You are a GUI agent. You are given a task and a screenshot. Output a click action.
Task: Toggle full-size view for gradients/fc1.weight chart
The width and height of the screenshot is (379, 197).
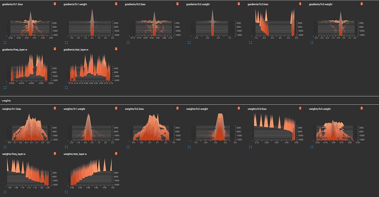point(67,43)
